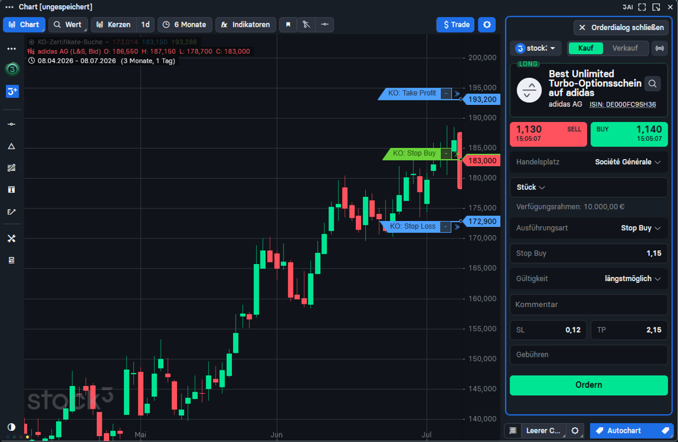Open the Chart menu button

tap(24, 25)
